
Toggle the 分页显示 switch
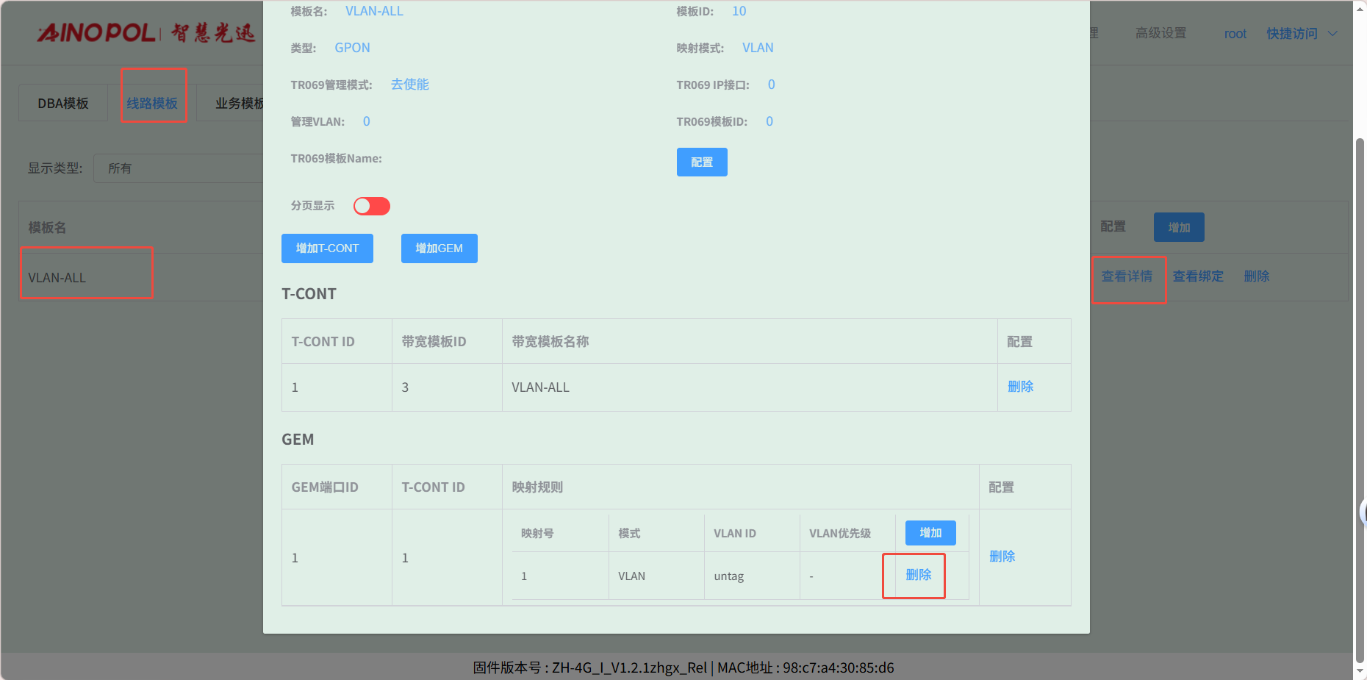[371, 206]
